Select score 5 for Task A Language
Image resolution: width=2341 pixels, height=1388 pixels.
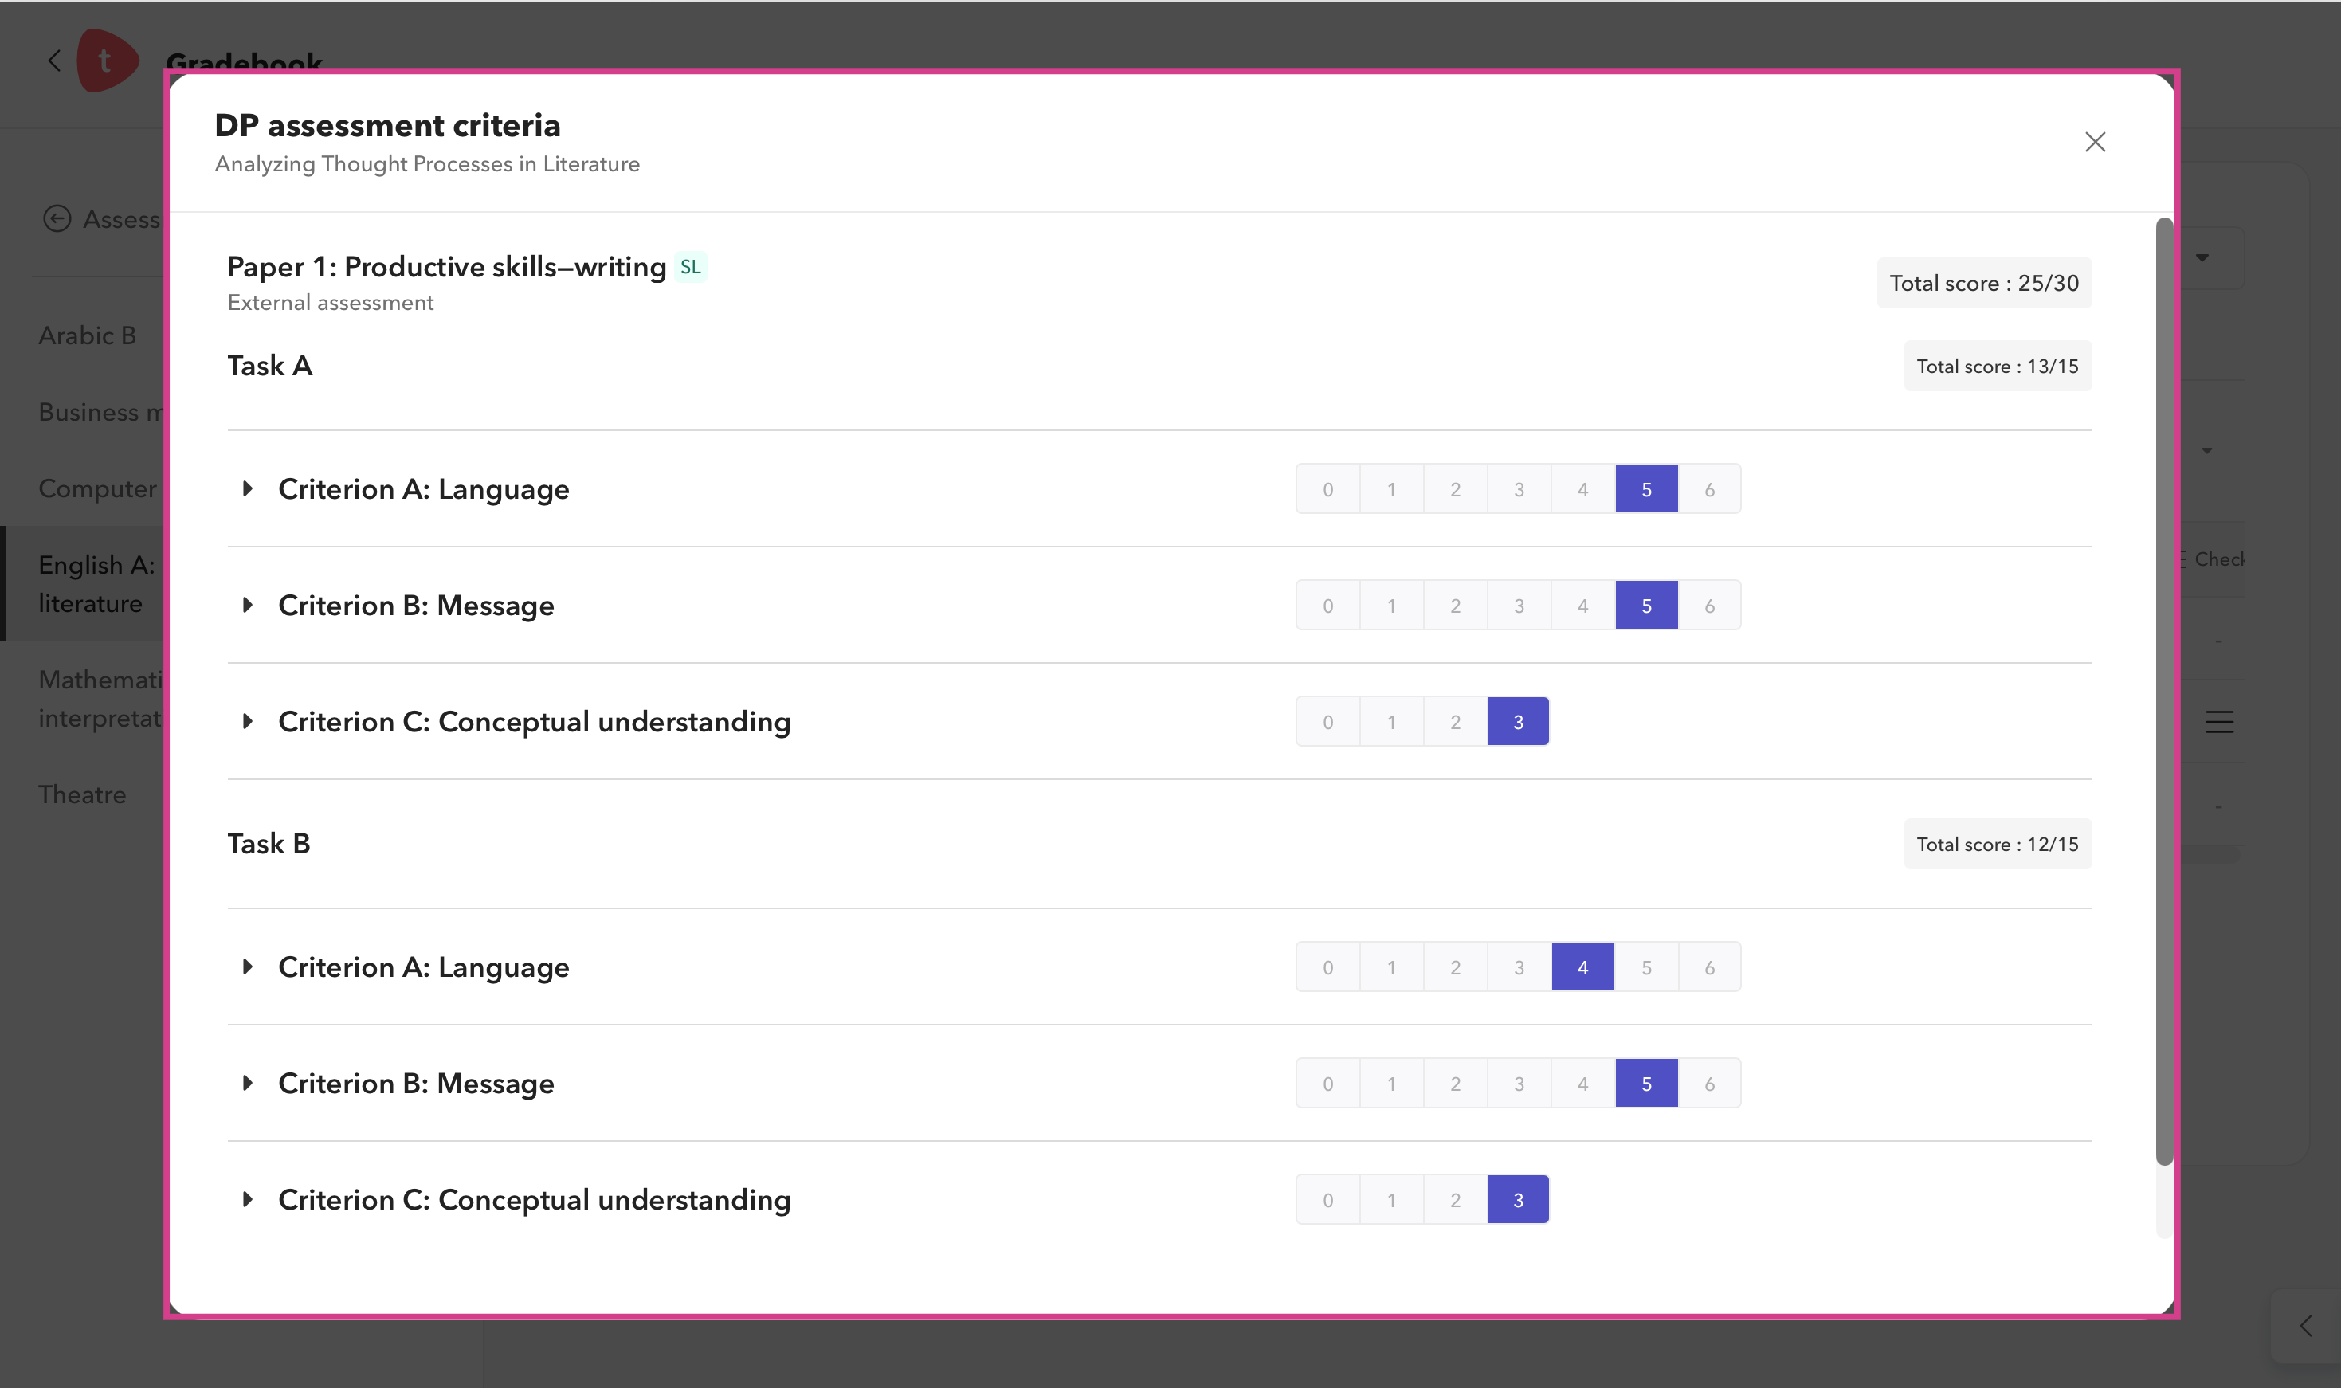click(1646, 489)
